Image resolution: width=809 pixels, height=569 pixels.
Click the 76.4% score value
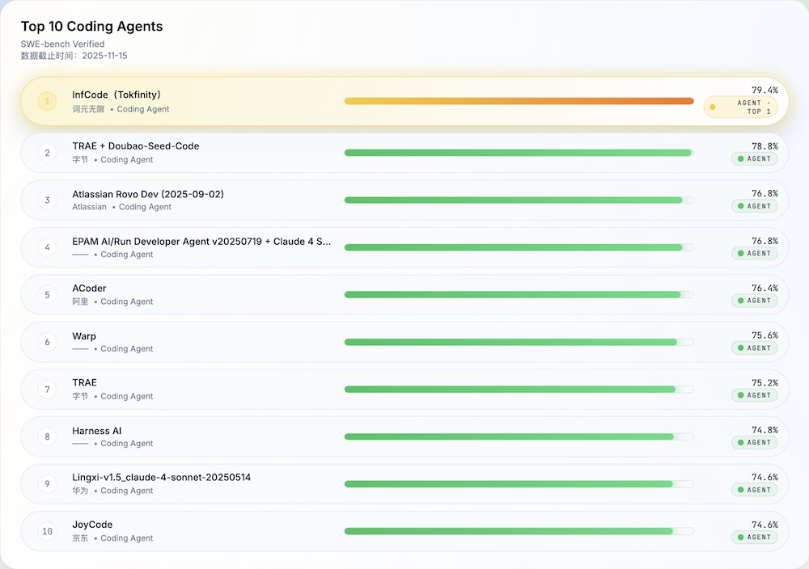click(x=765, y=288)
